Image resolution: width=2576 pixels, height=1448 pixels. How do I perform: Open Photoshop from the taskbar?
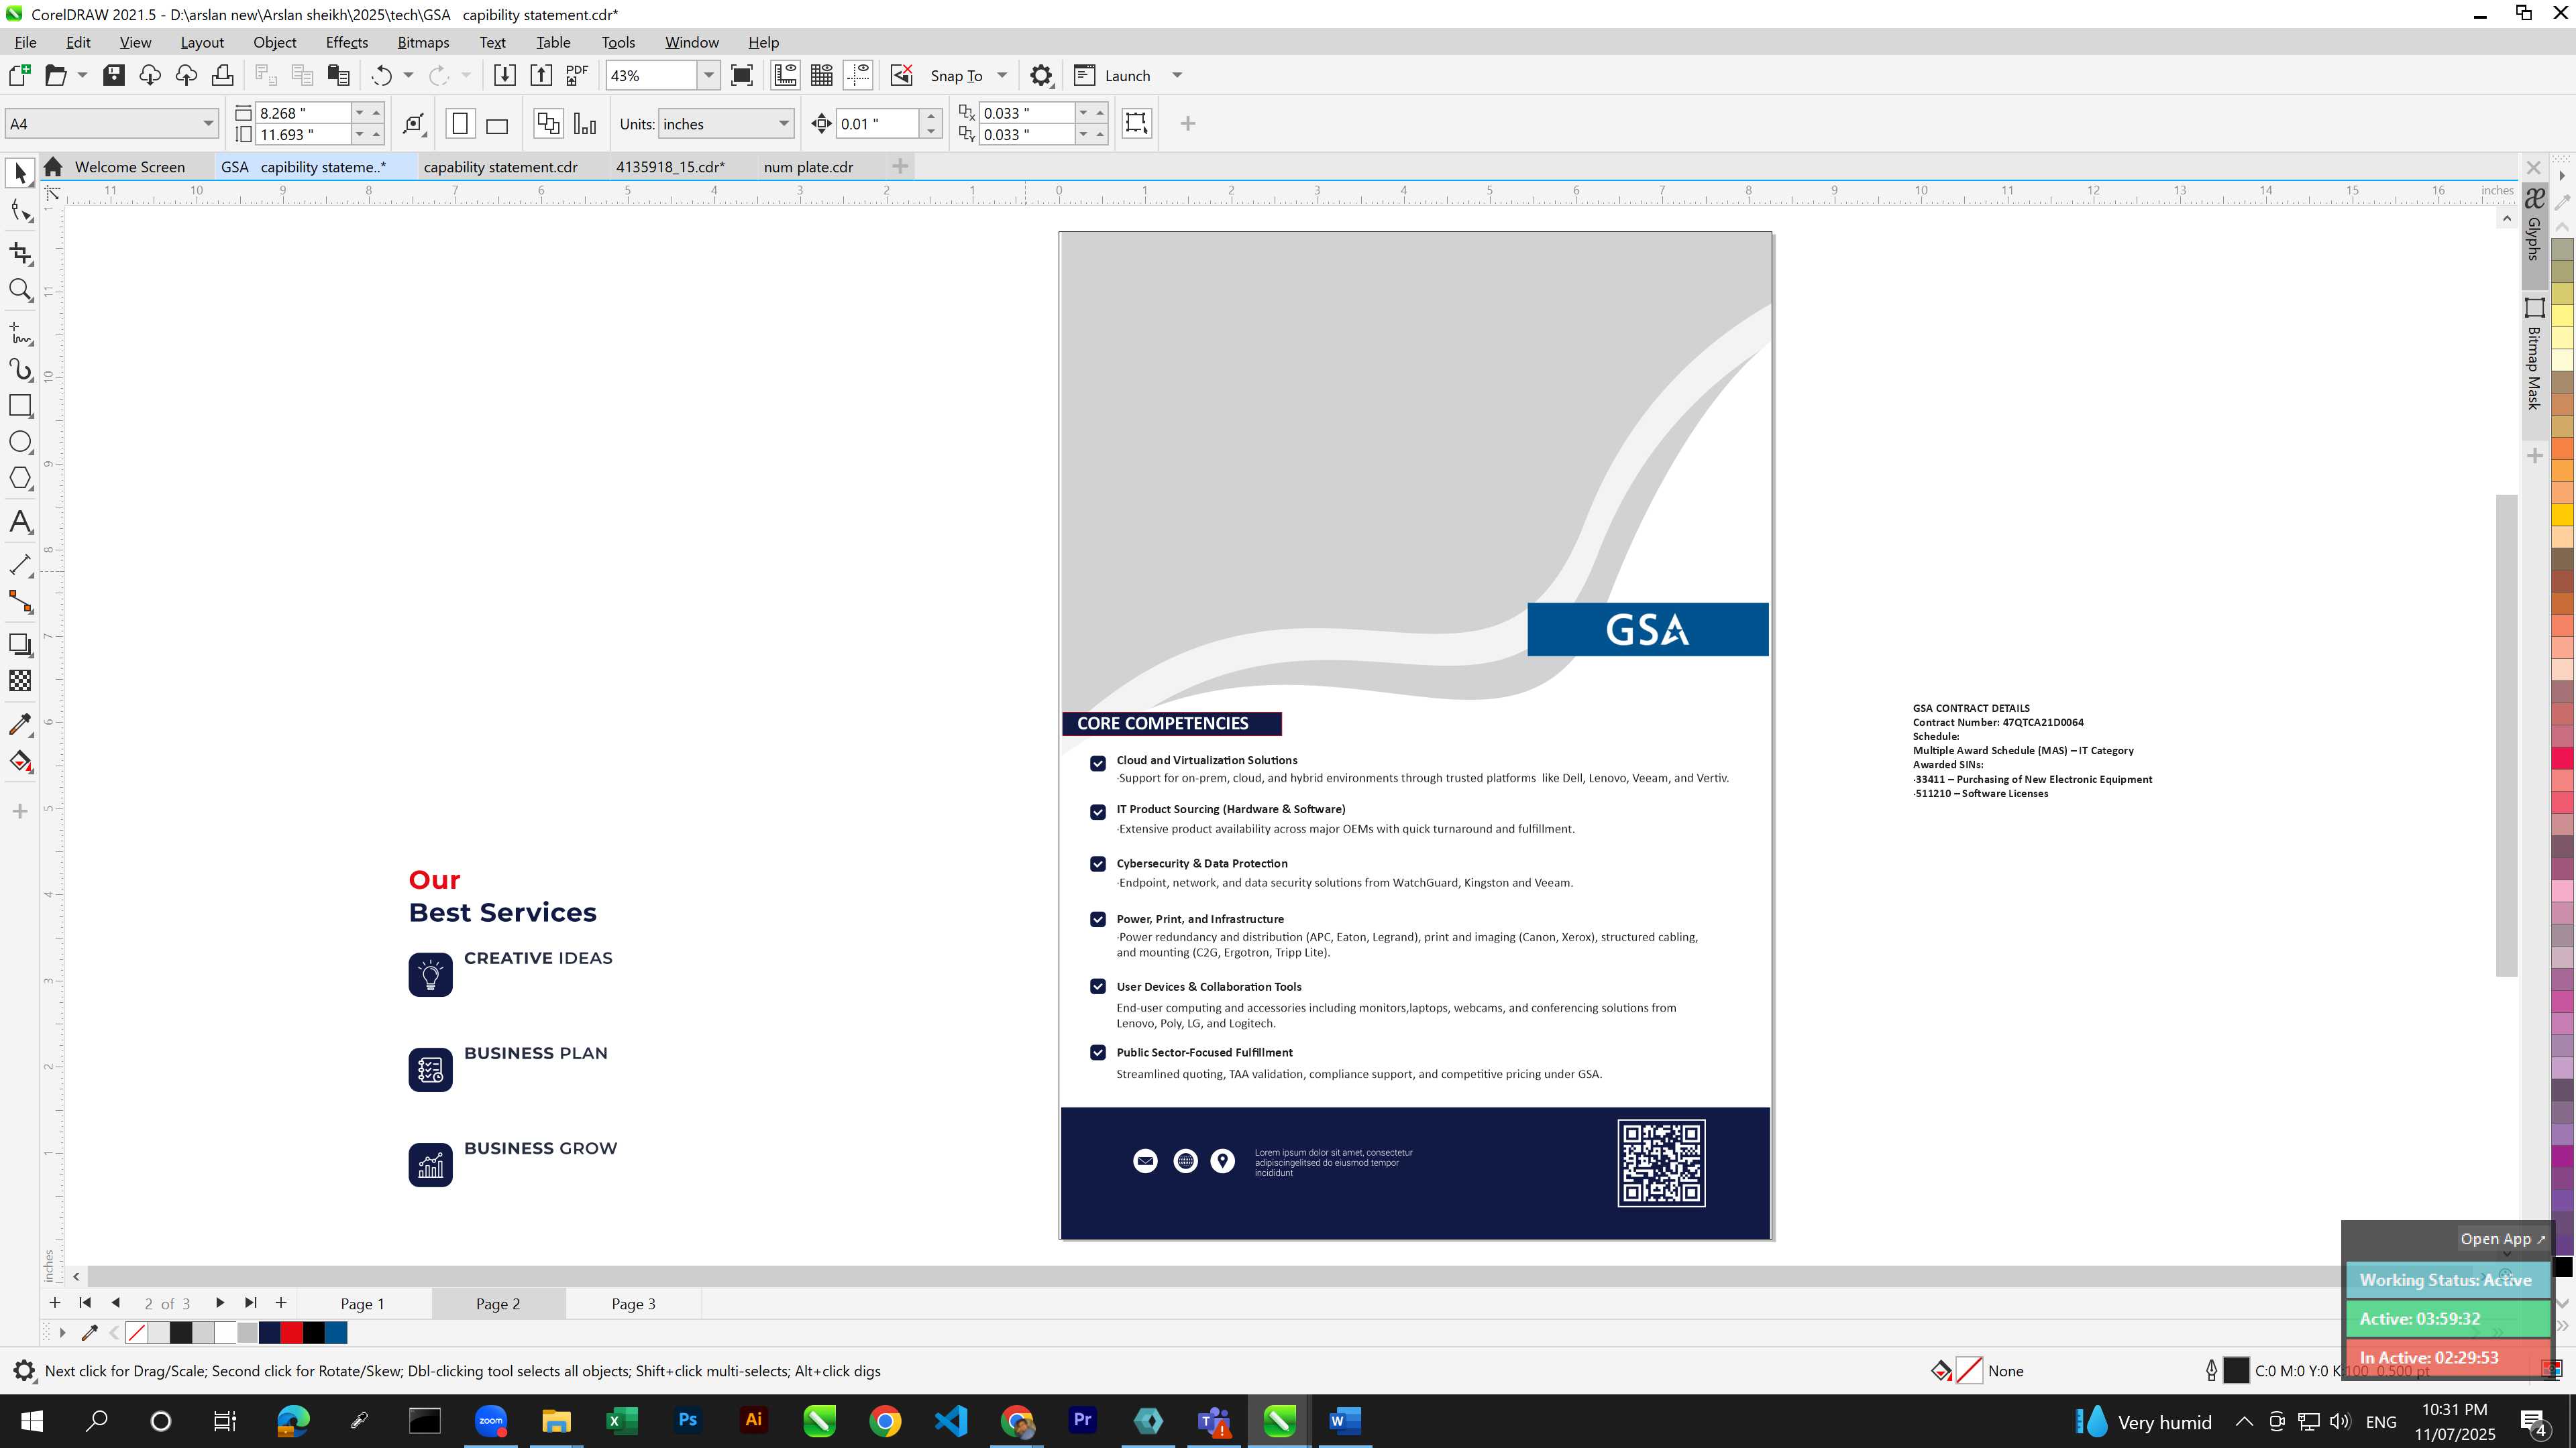coord(687,1420)
